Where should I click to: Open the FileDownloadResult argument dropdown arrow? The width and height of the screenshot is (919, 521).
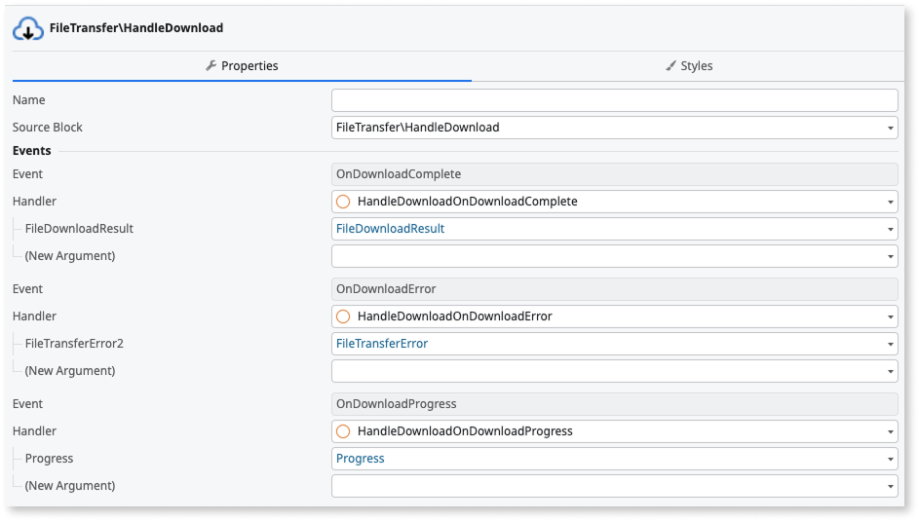pyautogui.click(x=890, y=229)
